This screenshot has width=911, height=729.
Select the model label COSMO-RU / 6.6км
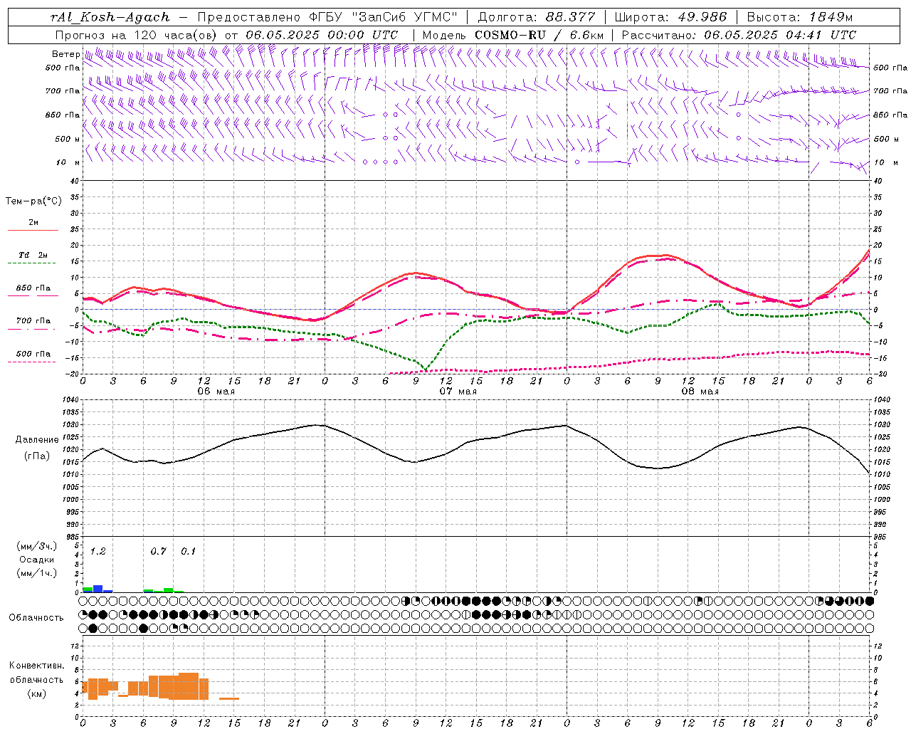539,35
